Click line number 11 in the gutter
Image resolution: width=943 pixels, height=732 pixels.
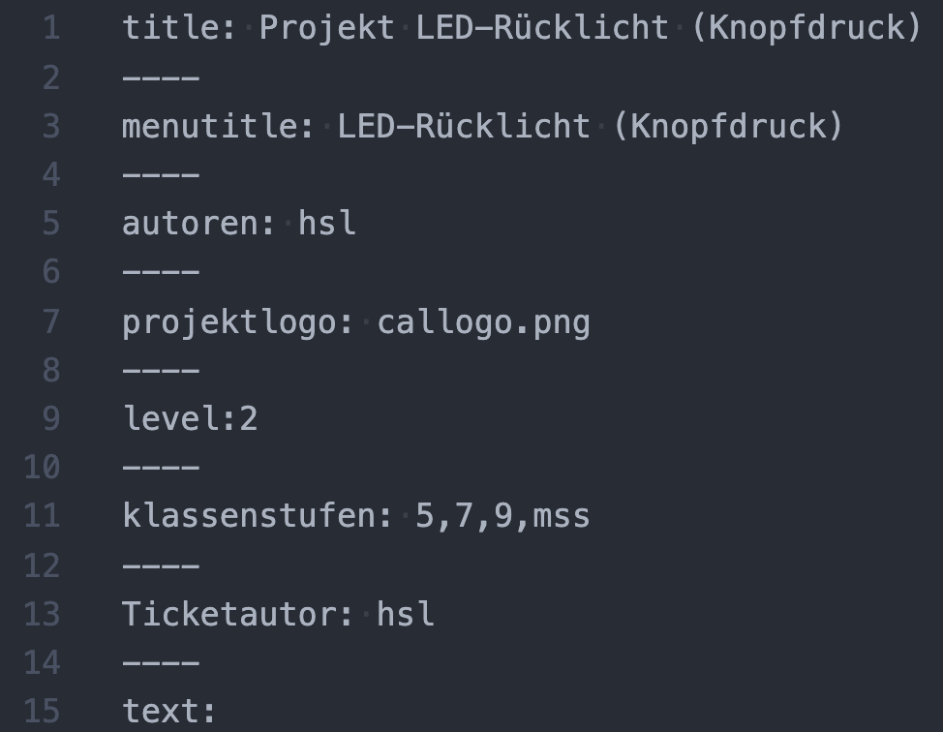[x=42, y=515]
